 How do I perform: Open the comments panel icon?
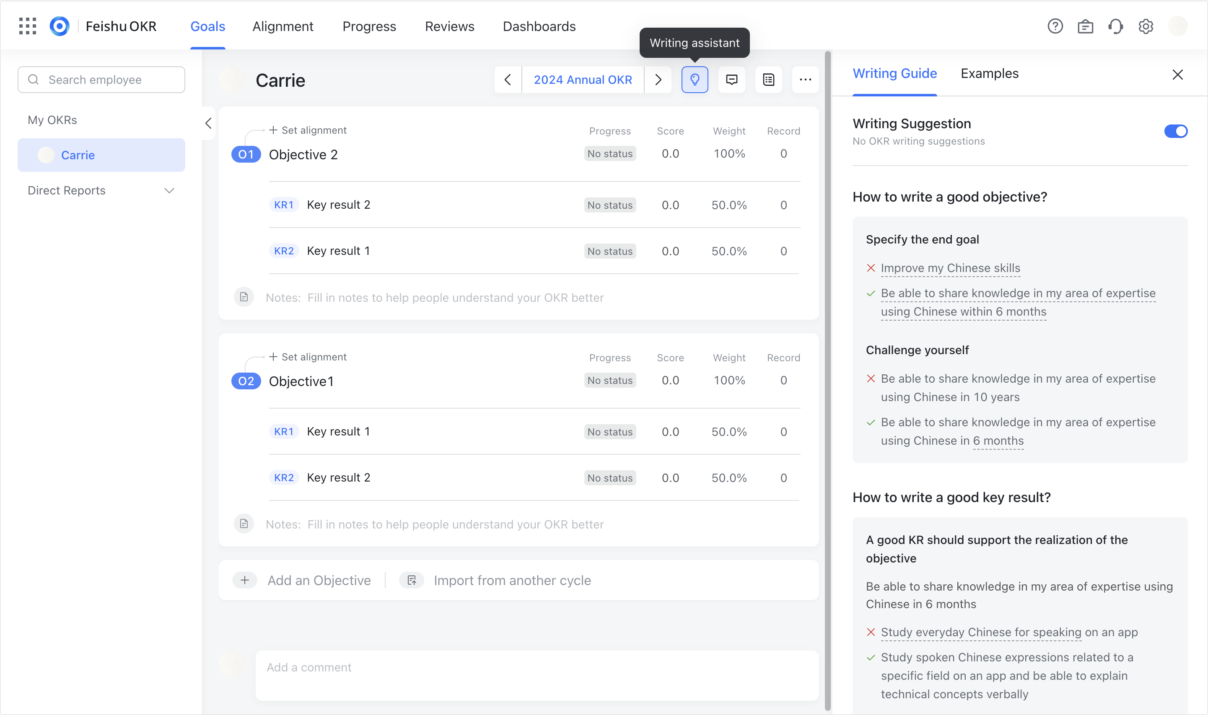pyautogui.click(x=731, y=80)
